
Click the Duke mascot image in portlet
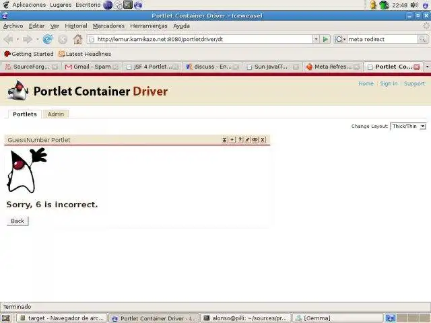pos(27,170)
